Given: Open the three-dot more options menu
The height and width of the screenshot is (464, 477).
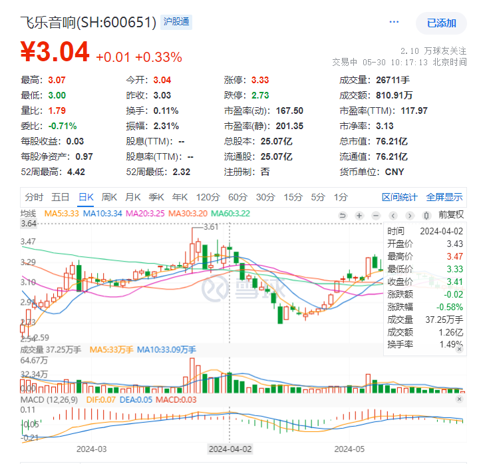Looking at the screenshot, I should click(x=394, y=22).
